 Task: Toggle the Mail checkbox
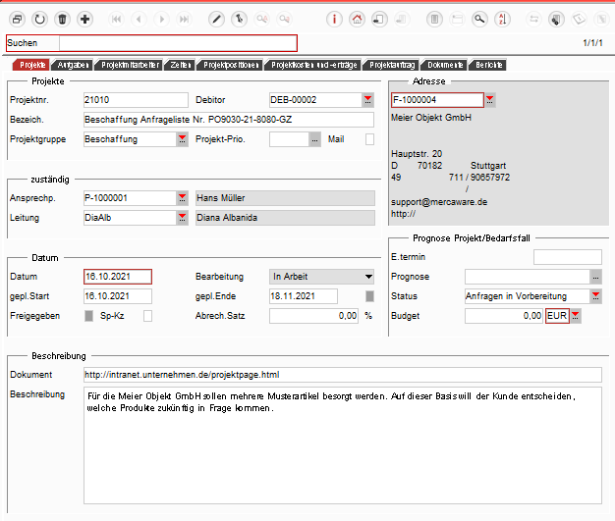click(x=370, y=139)
